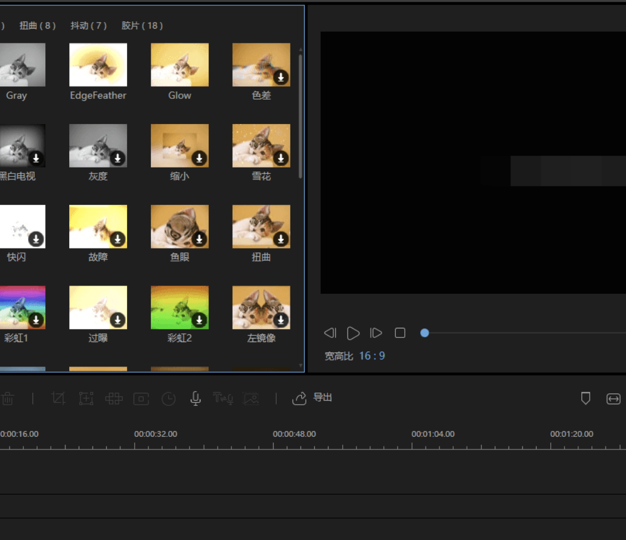Download the 彩虹1 effect
This screenshot has height=540, width=626.
36,319
